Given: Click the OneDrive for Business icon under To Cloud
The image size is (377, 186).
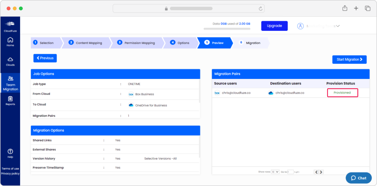Looking at the screenshot, I should pyautogui.click(x=132, y=105).
